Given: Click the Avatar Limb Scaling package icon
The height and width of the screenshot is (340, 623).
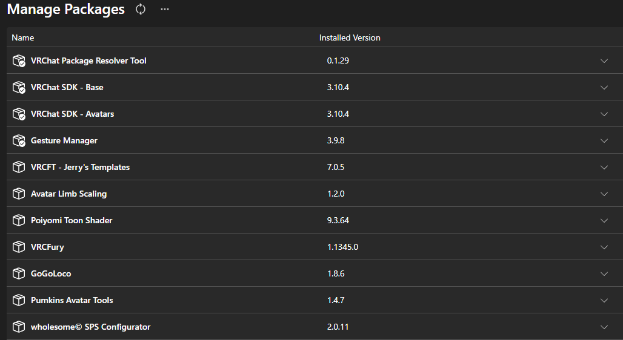Looking at the screenshot, I should pos(19,194).
